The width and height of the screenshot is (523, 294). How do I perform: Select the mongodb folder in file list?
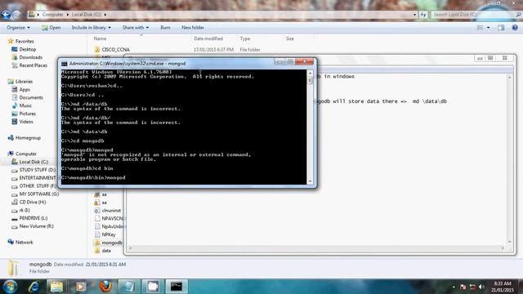(109, 243)
